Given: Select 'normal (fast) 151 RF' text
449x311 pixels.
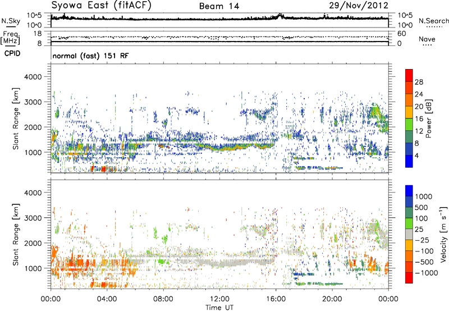Looking at the screenshot, I should point(90,56).
